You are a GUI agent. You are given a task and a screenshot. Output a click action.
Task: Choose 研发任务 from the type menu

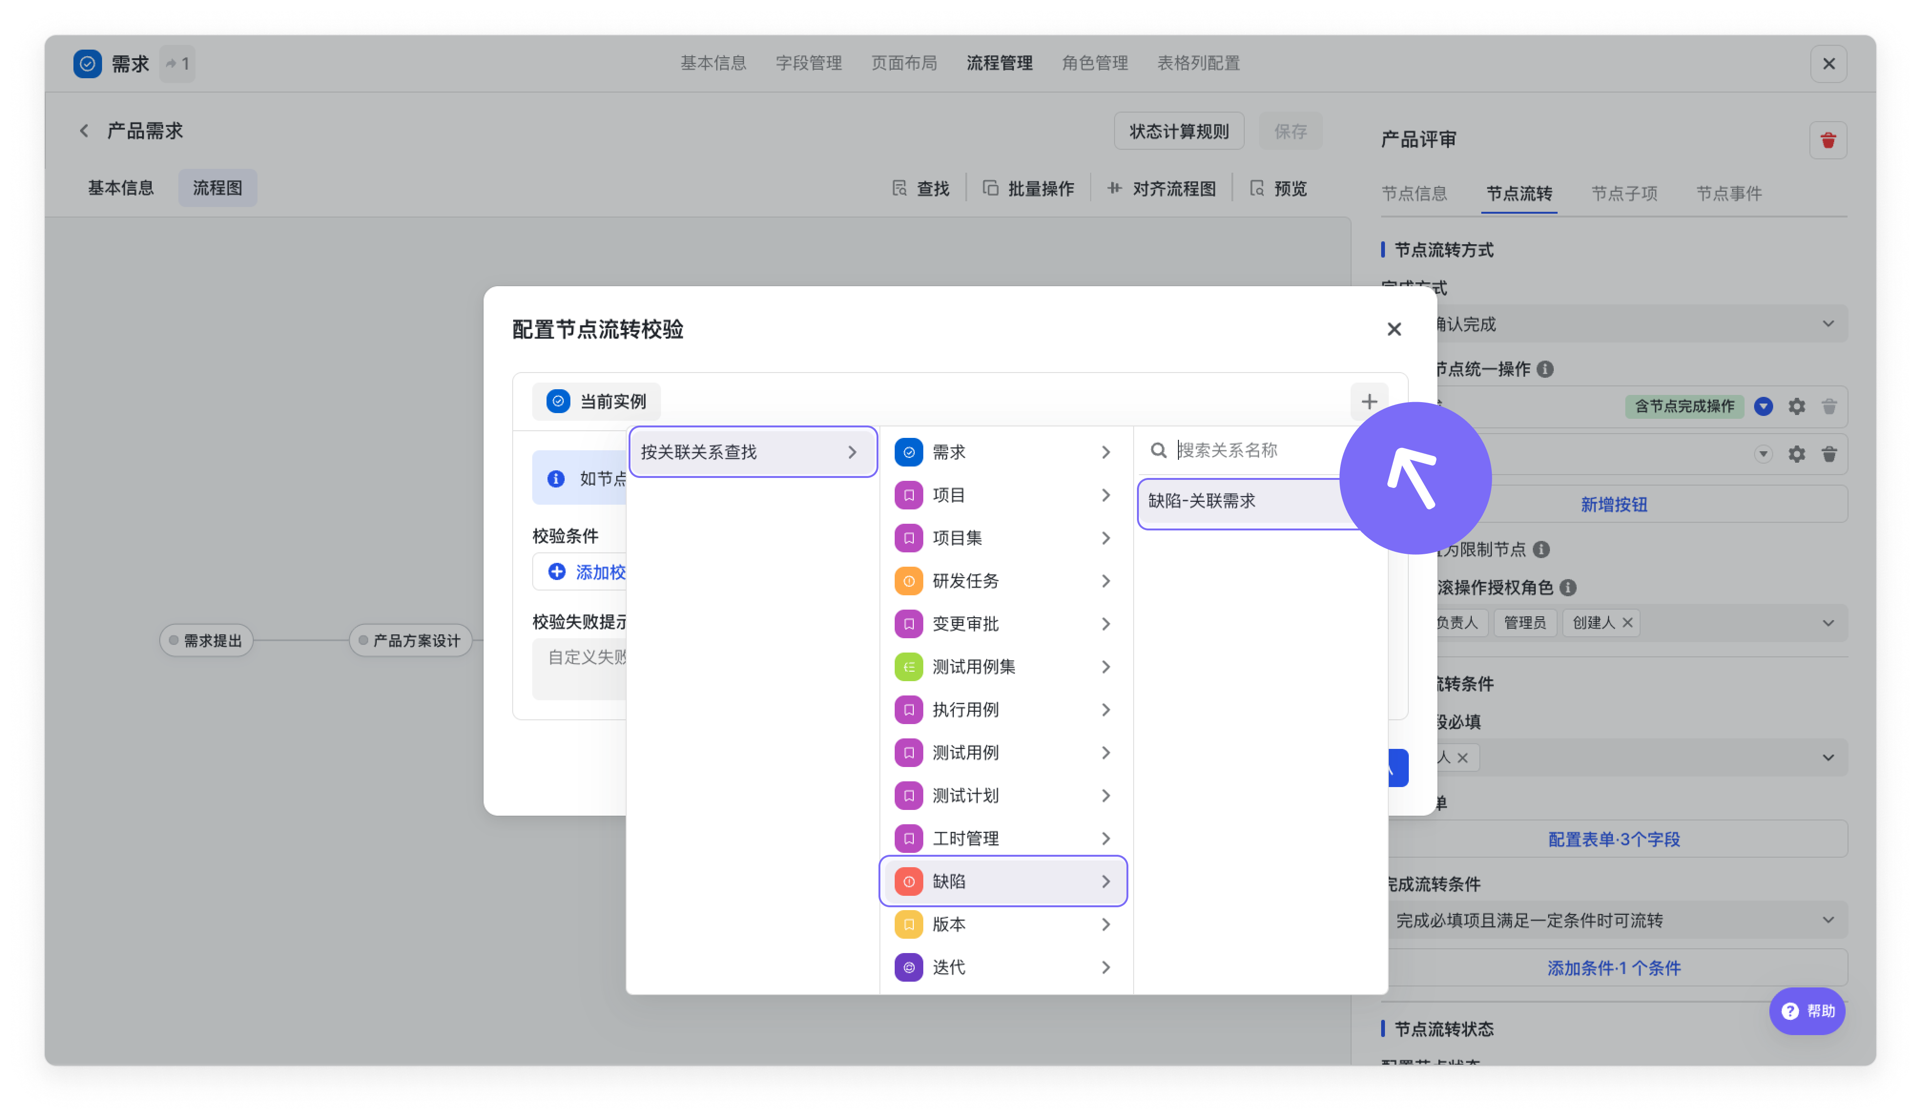point(1003,582)
